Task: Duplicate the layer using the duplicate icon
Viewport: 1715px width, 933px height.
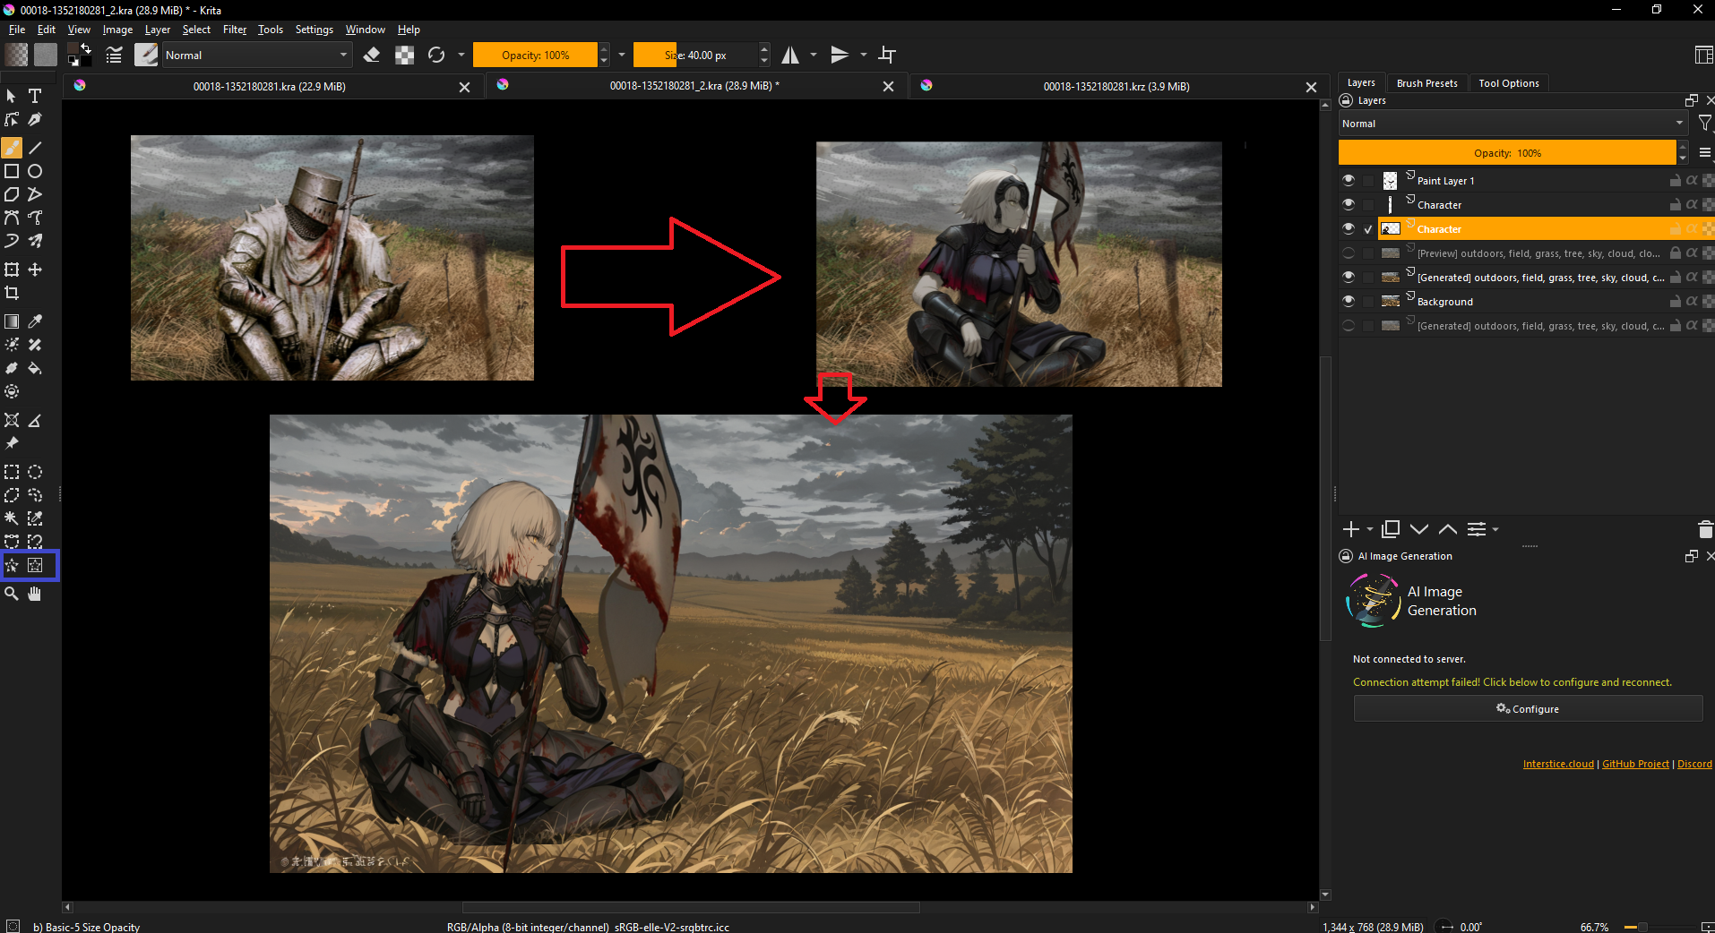Action: point(1391,529)
